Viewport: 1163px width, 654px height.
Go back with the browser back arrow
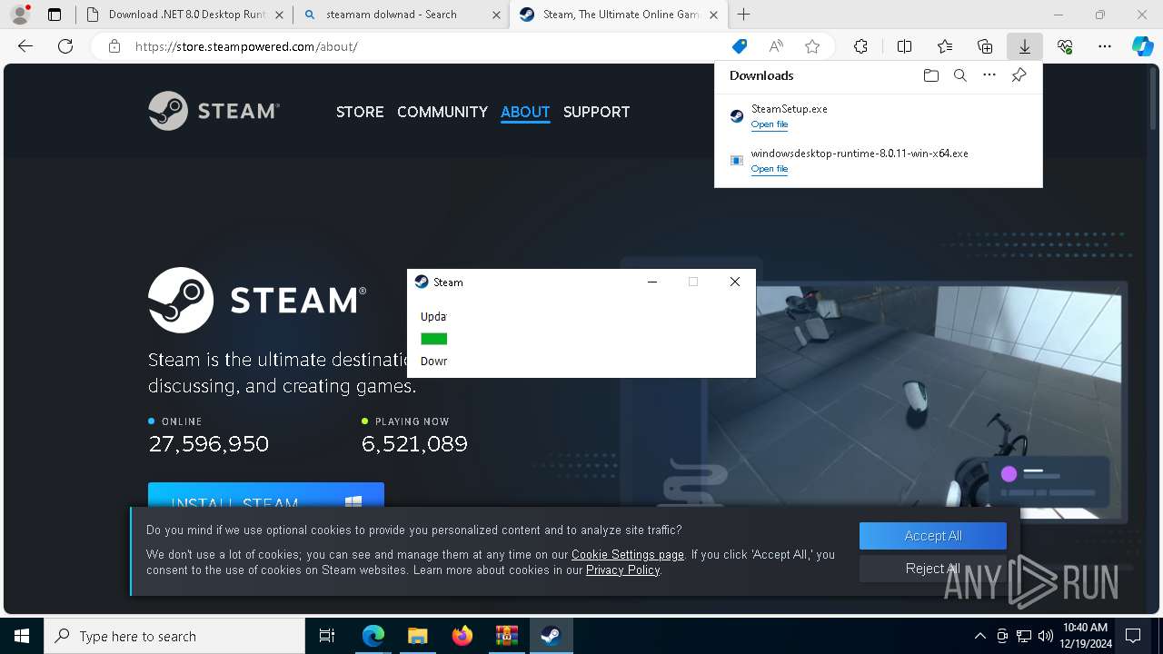click(25, 46)
